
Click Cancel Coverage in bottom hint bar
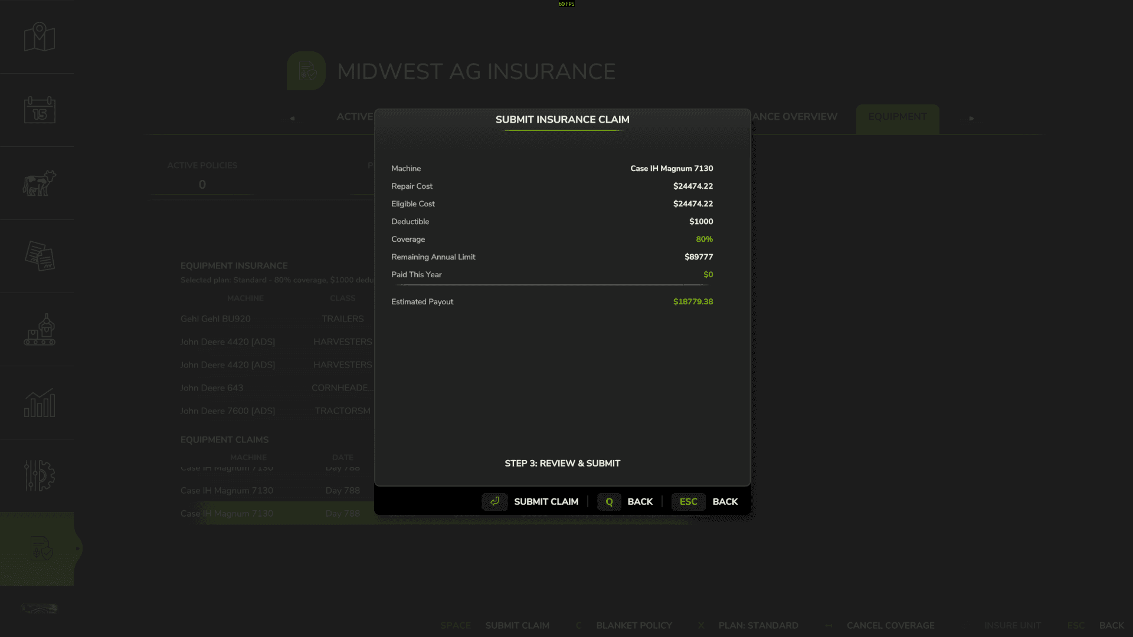(x=890, y=625)
